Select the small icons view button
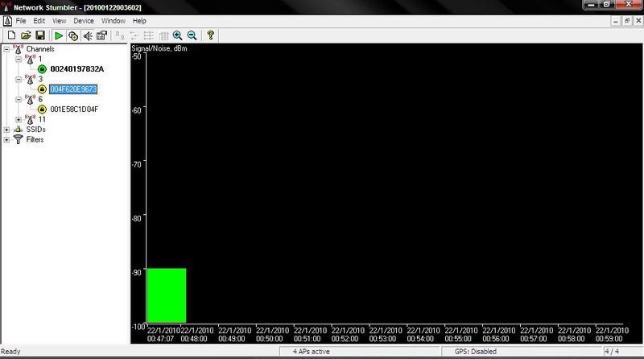Image resolution: width=644 pixels, height=359 pixels. tap(134, 35)
